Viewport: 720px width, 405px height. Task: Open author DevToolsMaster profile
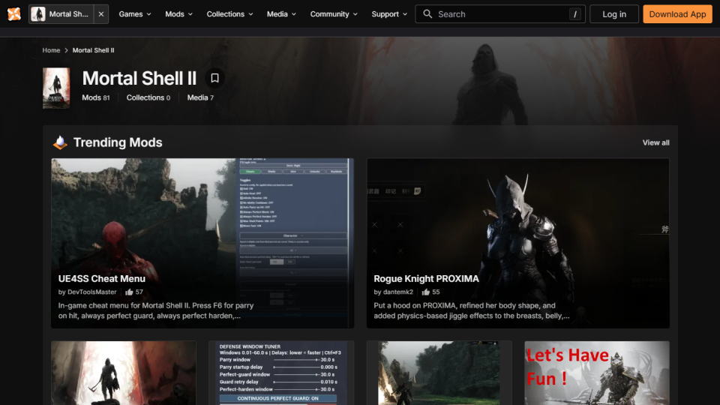[x=91, y=292]
